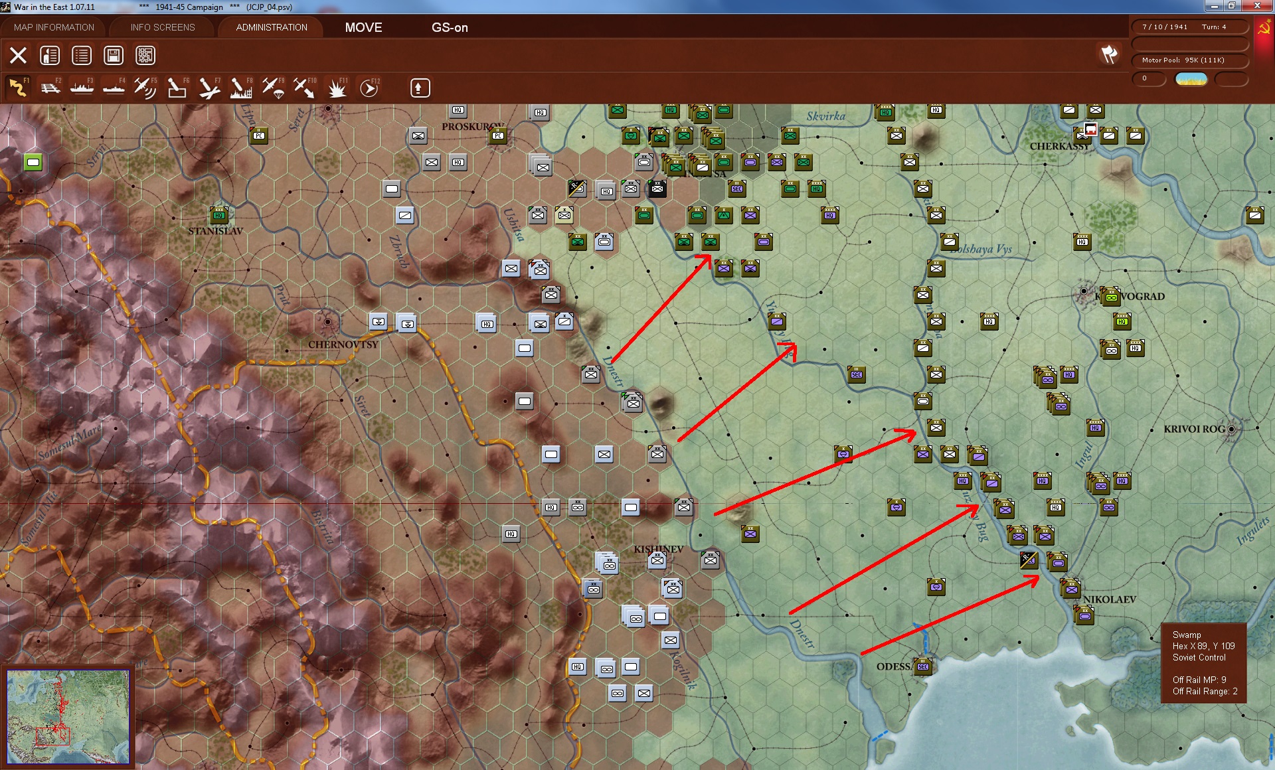Viewport: 1275px width, 770px height.
Task: Select the HQ counter at STANISLAV
Action: (x=219, y=214)
